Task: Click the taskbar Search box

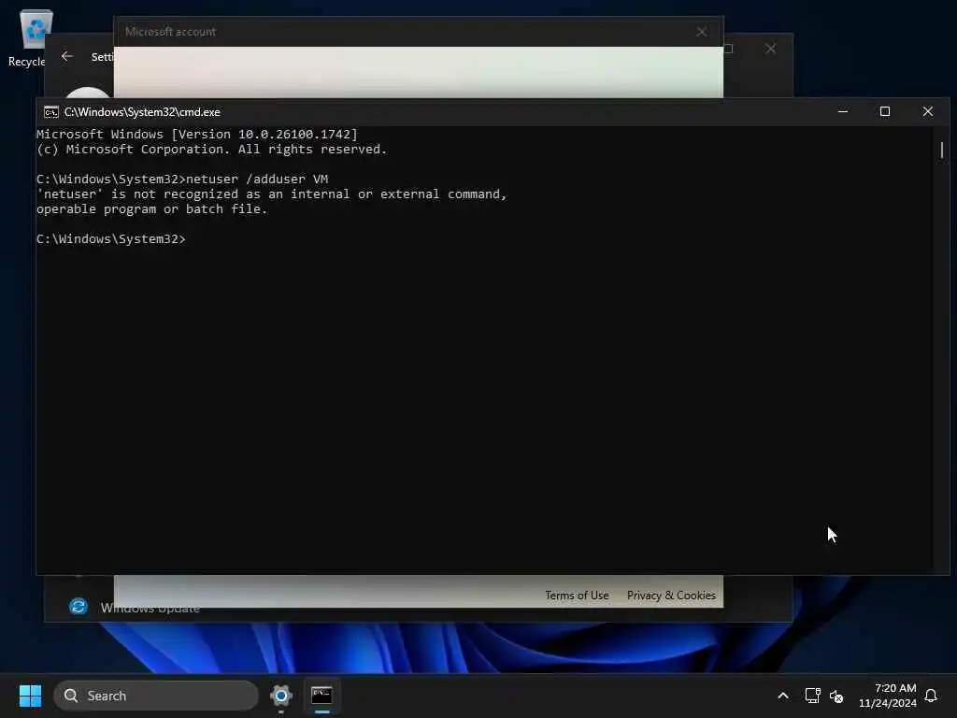Action: pos(156,696)
